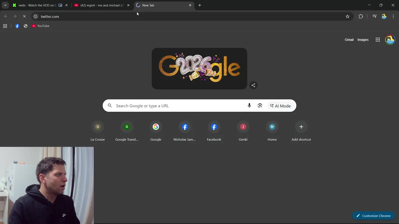Screen dimensions: 399x224
Task: Open Gmail link
Action: [349, 40]
